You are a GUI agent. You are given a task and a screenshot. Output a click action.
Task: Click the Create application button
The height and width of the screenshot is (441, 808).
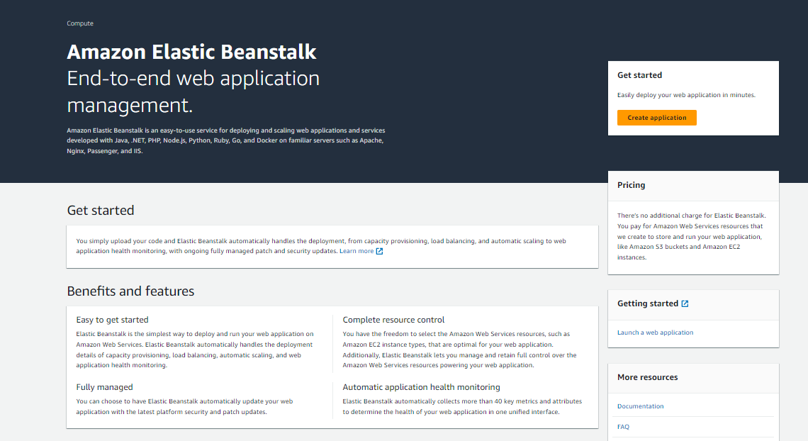click(656, 118)
